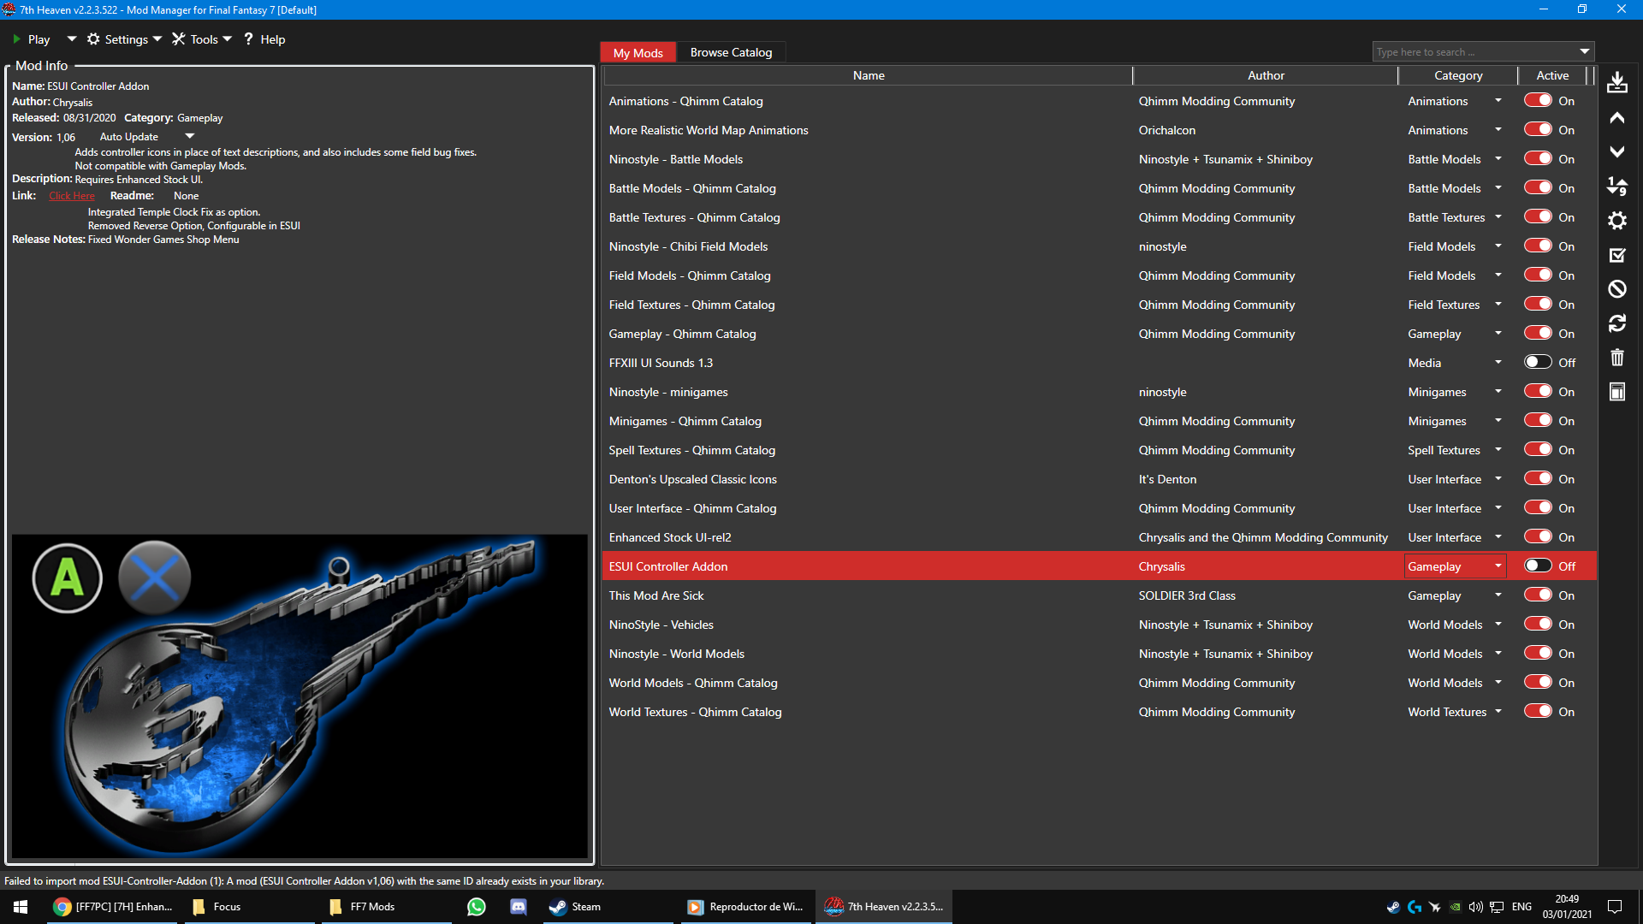Image resolution: width=1643 pixels, height=924 pixels.
Task: Open the Tools menu
Action: 202,39
